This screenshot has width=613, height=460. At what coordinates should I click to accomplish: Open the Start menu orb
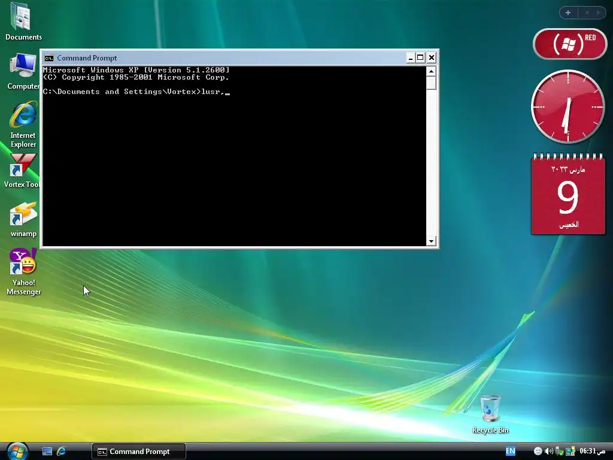tap(17, 452)
